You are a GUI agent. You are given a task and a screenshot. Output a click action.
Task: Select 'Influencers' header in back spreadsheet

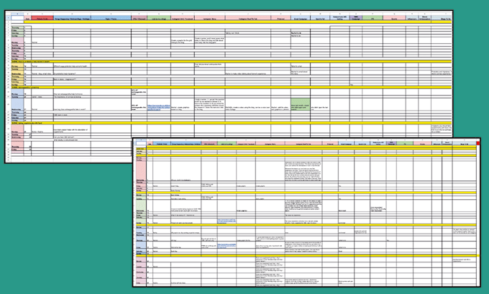tap(412, 18)
